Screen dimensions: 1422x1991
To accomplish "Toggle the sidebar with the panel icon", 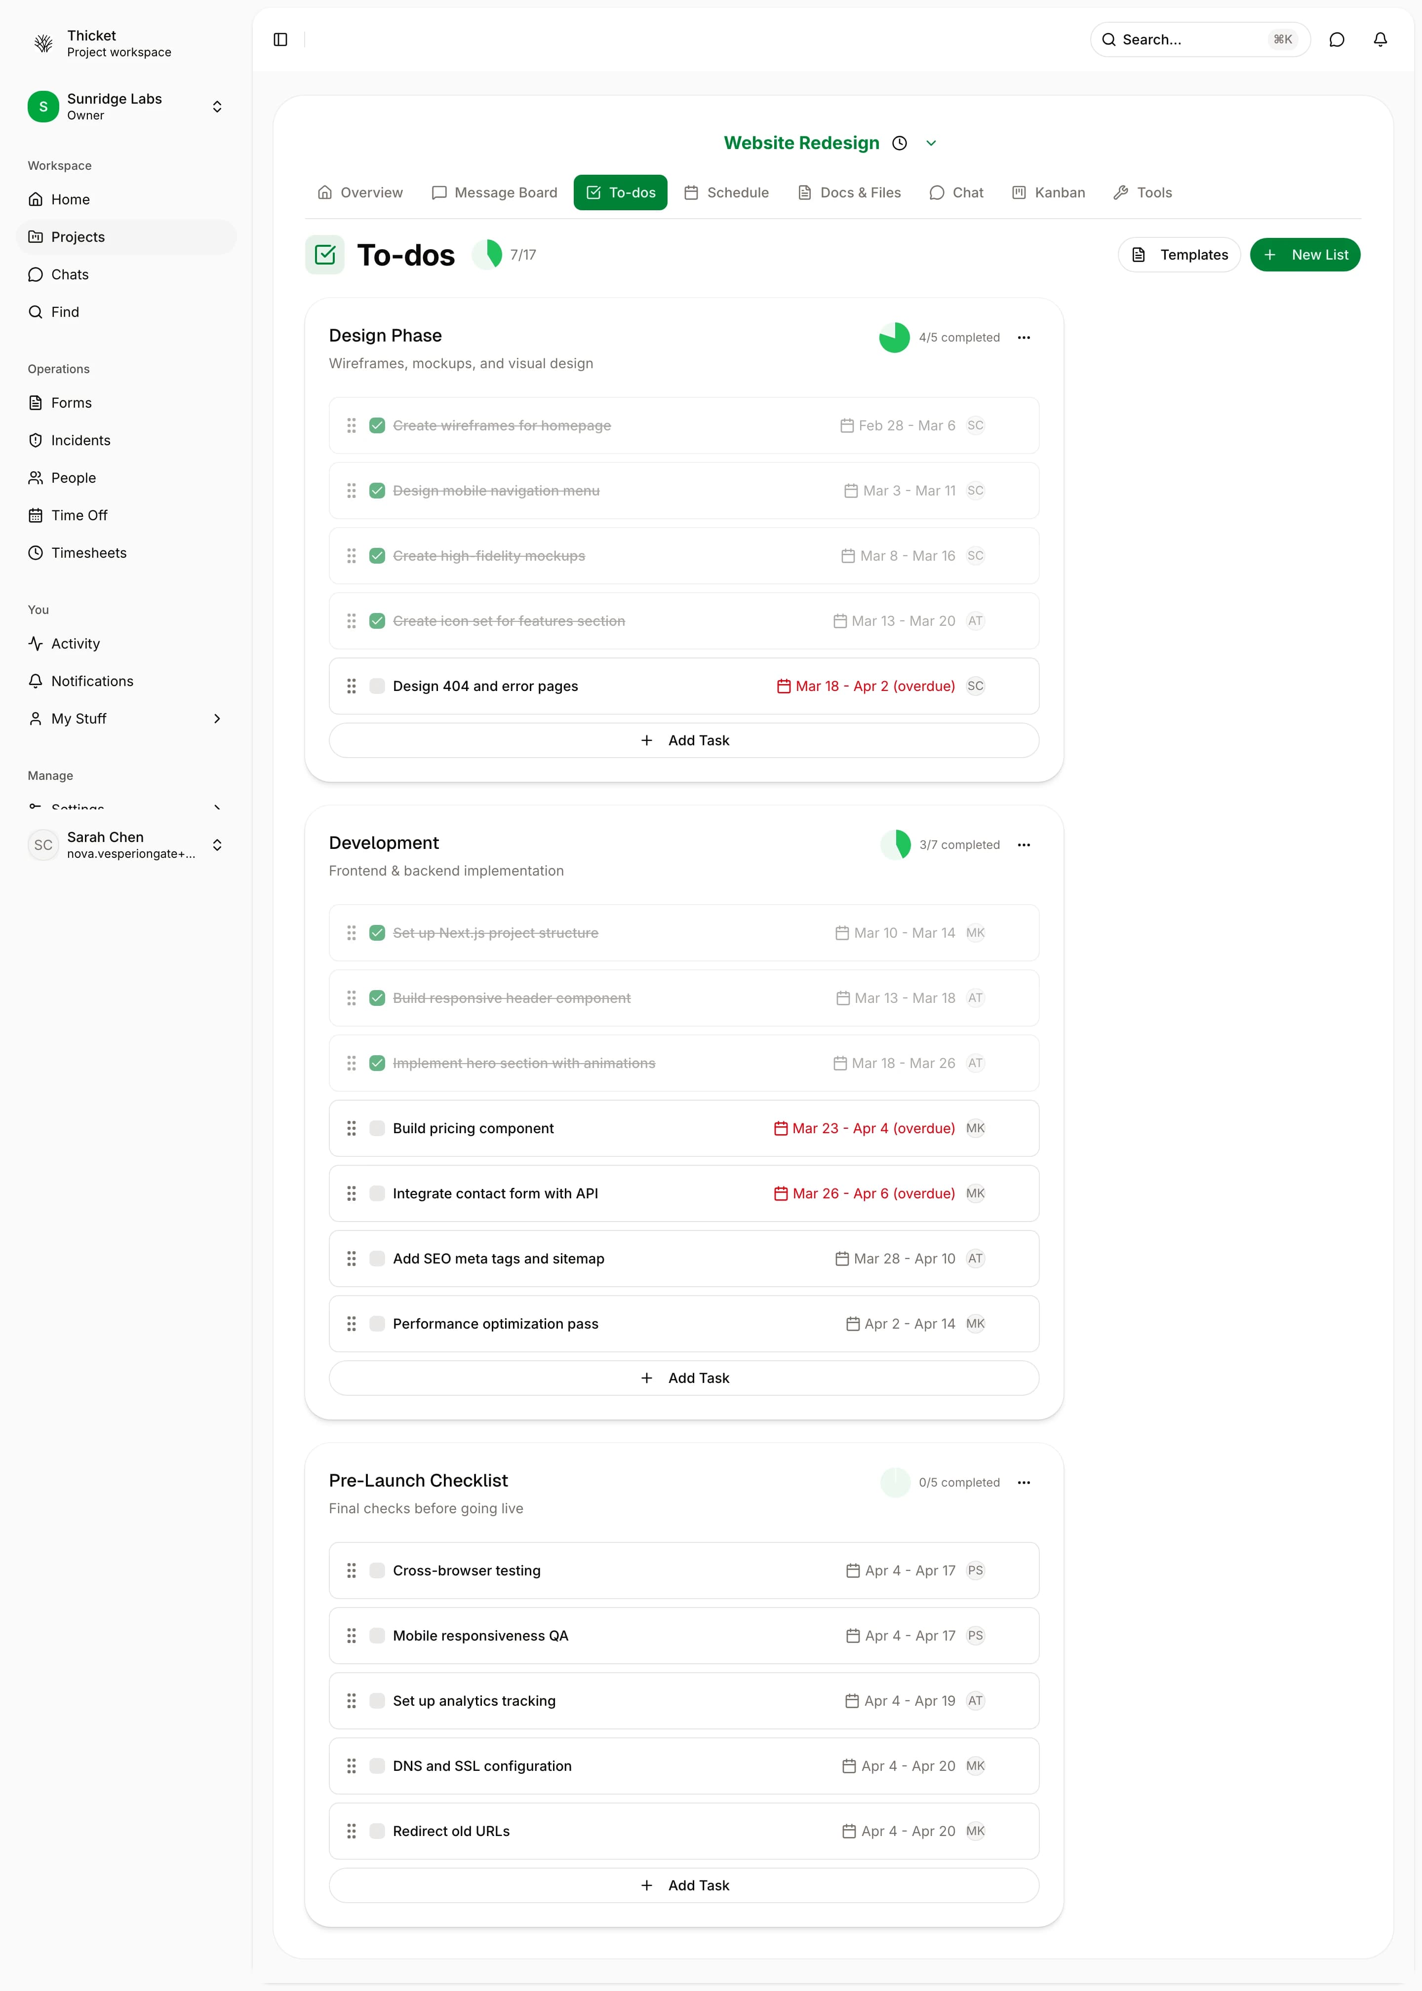I will [281, 39].
